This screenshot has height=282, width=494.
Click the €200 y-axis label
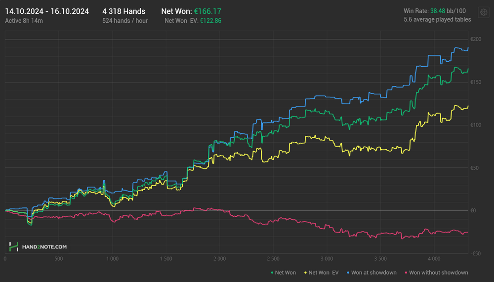click(476, 40)
